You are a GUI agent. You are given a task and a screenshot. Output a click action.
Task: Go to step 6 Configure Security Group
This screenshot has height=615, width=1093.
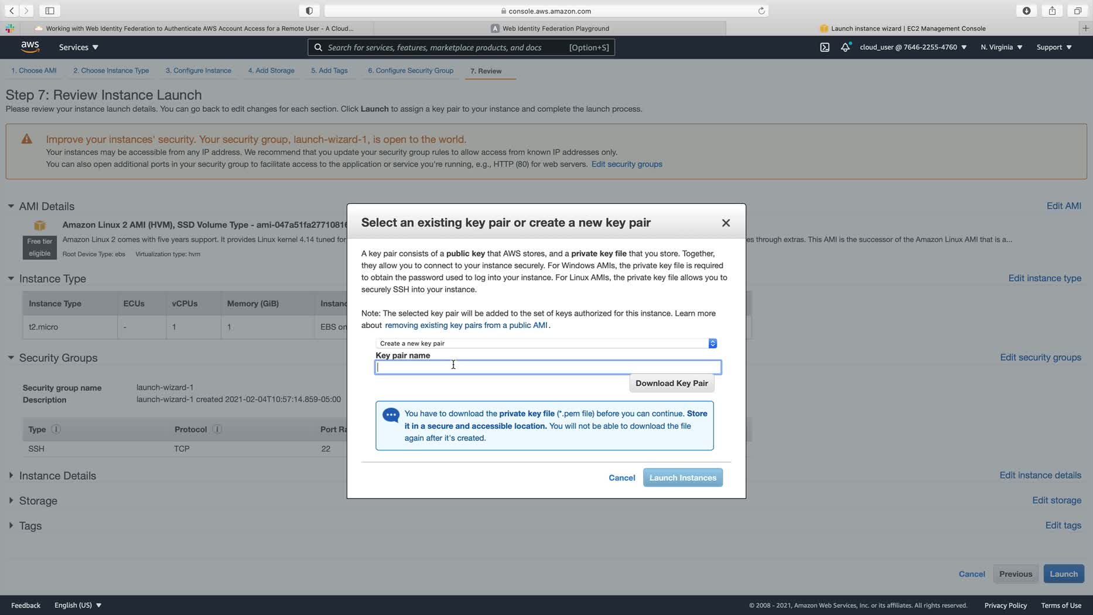[411, 71]
